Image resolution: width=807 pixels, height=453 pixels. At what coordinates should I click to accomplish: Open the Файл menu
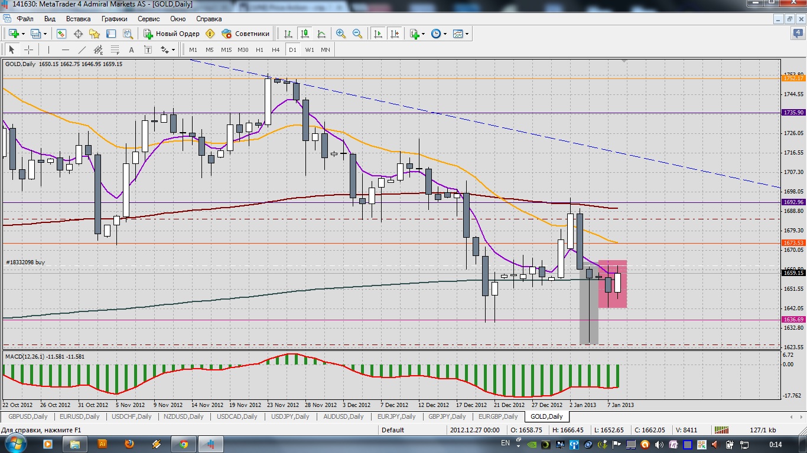point(25,19)
